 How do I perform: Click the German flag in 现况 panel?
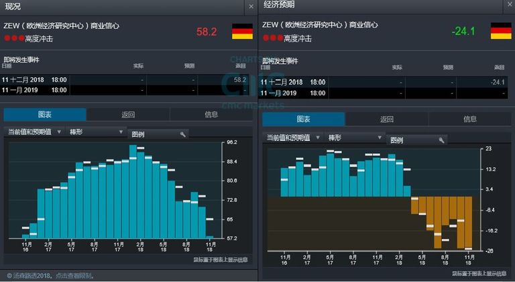[242, 32]
